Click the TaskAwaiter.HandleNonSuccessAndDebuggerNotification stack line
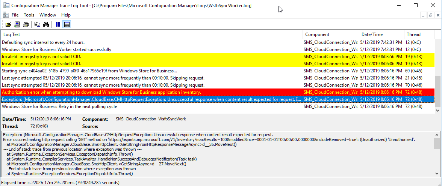Screen dimensions: 442x186 pos(101,159)
